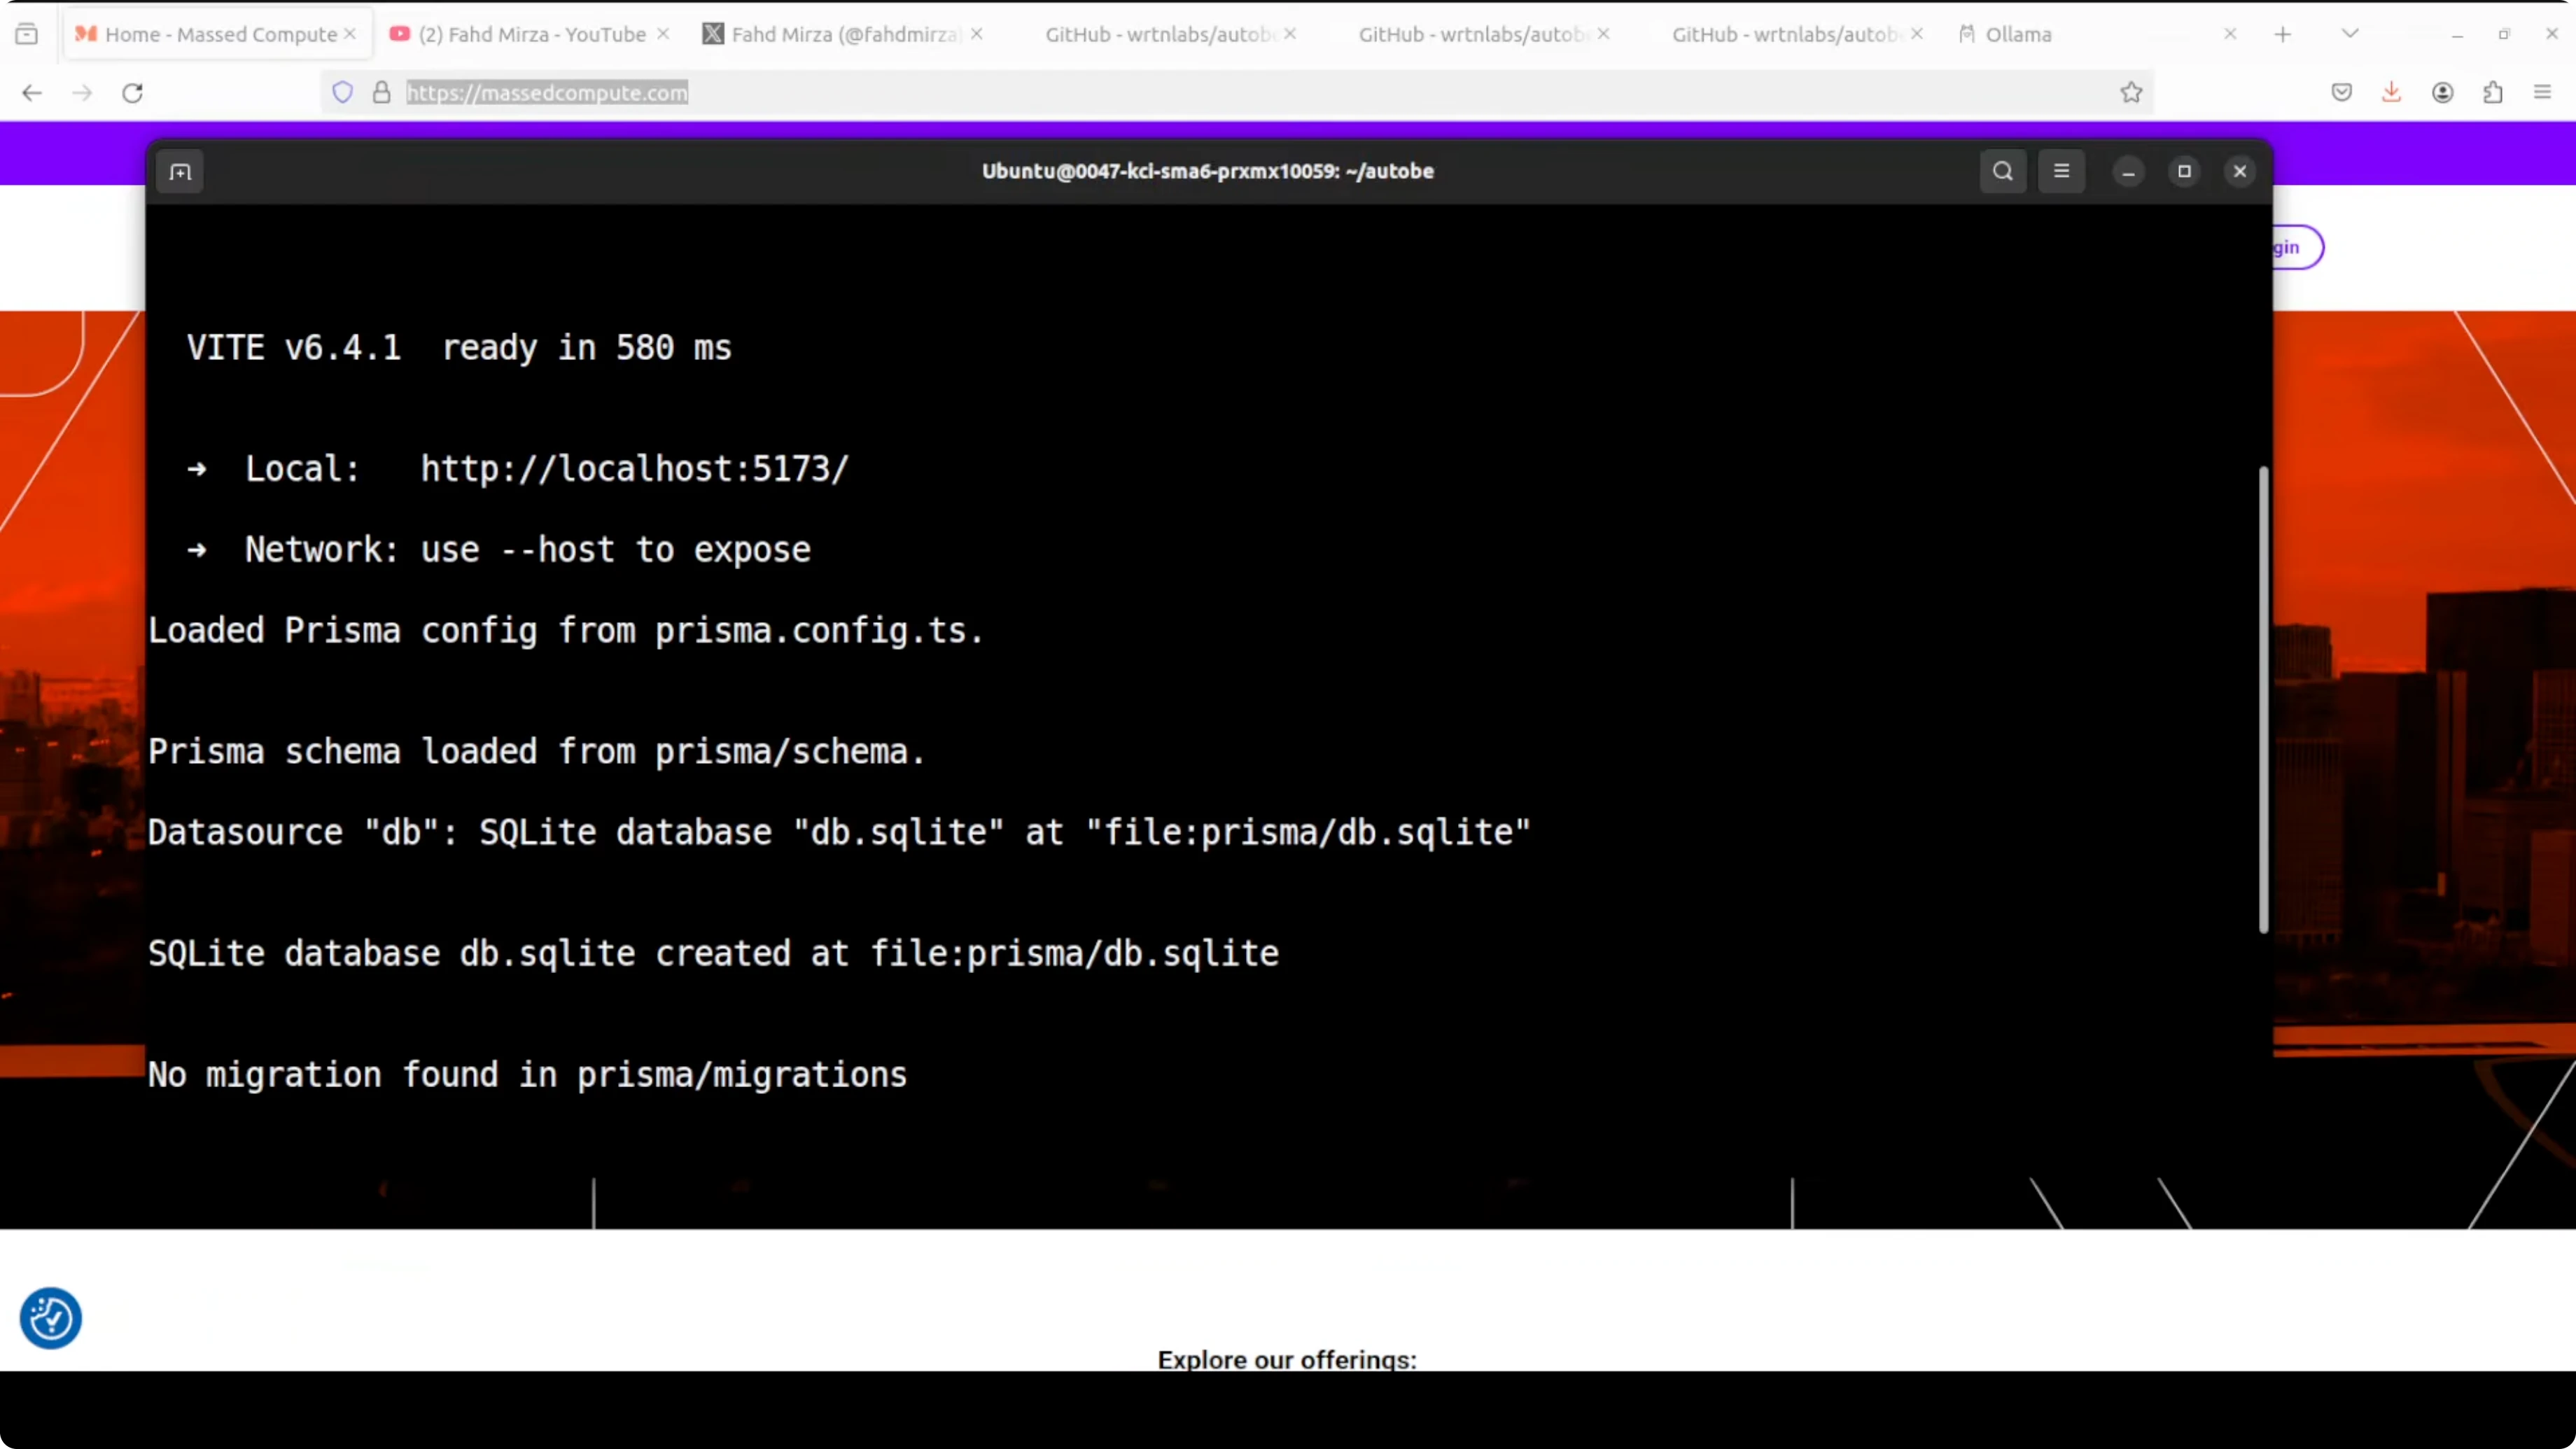
Task: Open the extensions puzzle icon
Action: click(2492, 93)
